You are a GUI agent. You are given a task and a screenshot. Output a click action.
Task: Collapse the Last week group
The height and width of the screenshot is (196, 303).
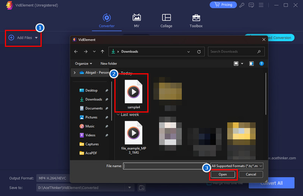click(x=118, y=115)
